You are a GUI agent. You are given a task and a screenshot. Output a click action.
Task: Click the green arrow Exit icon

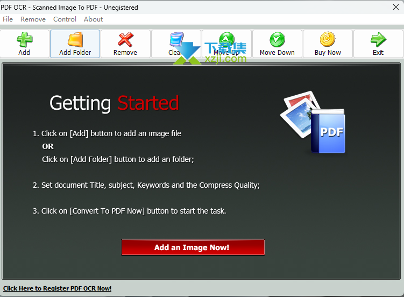(378, 40)
